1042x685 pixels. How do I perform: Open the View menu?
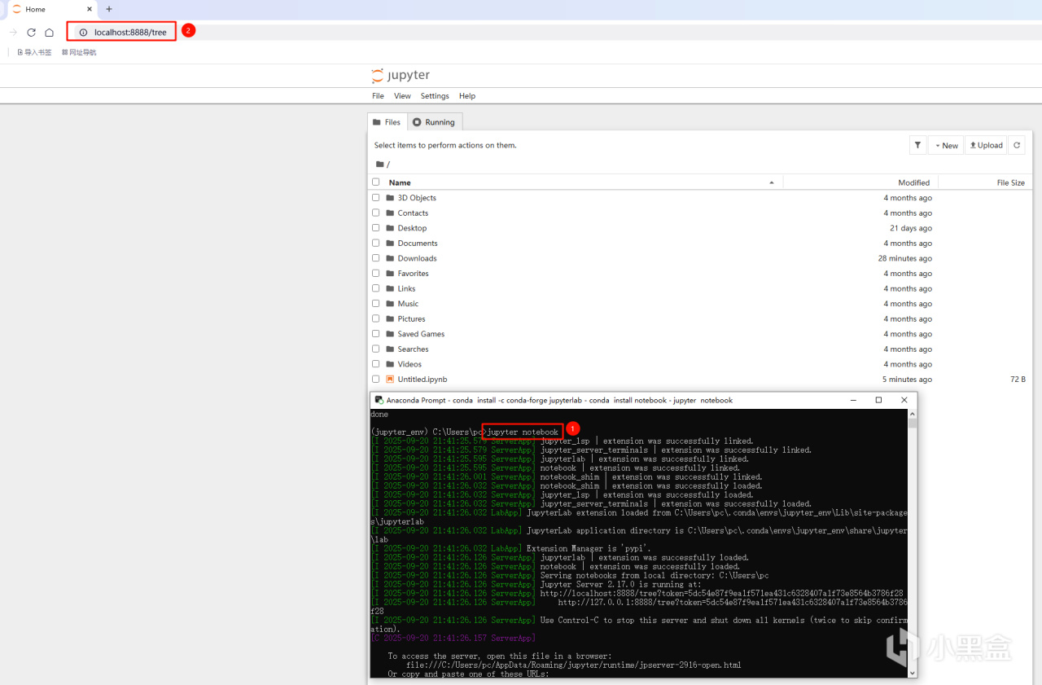click(x=402, y=96)
